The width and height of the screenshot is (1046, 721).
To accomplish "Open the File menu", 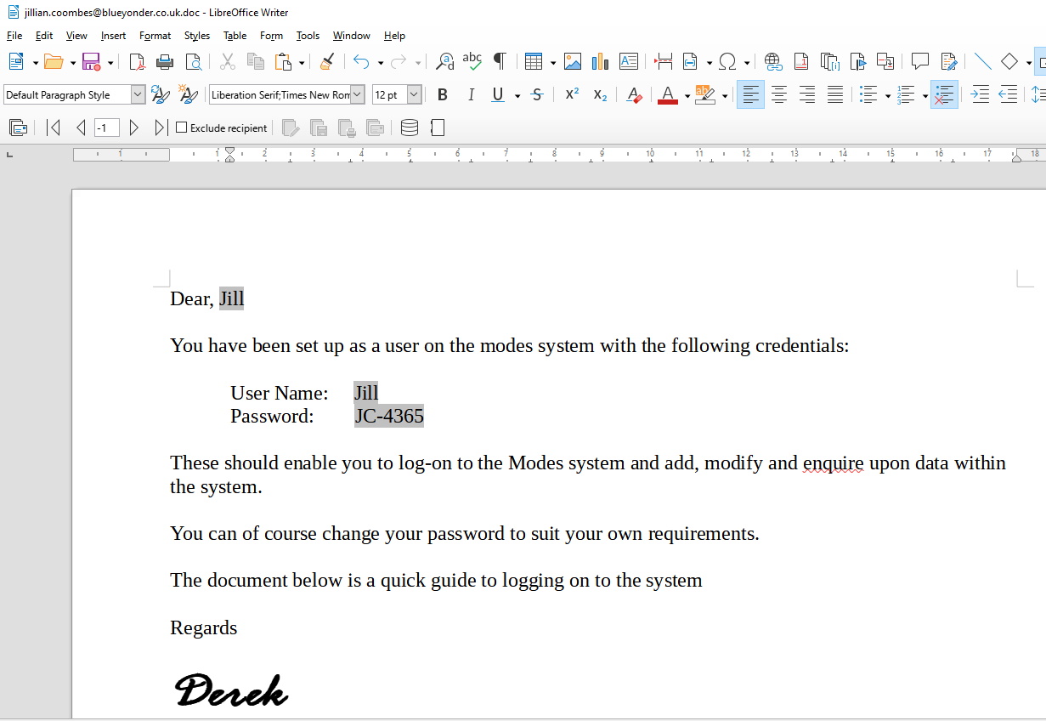I will (x=14, y=36).
